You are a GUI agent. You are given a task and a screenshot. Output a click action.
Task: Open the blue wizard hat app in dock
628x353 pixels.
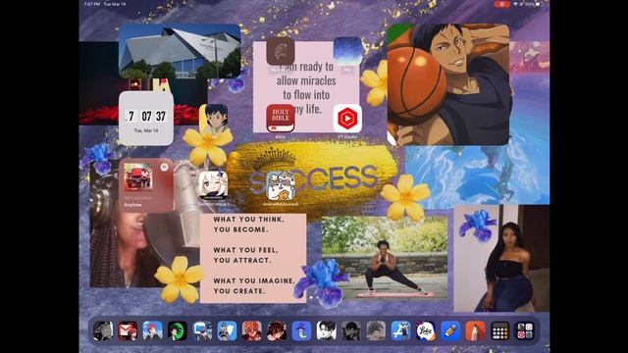(301, 331)
